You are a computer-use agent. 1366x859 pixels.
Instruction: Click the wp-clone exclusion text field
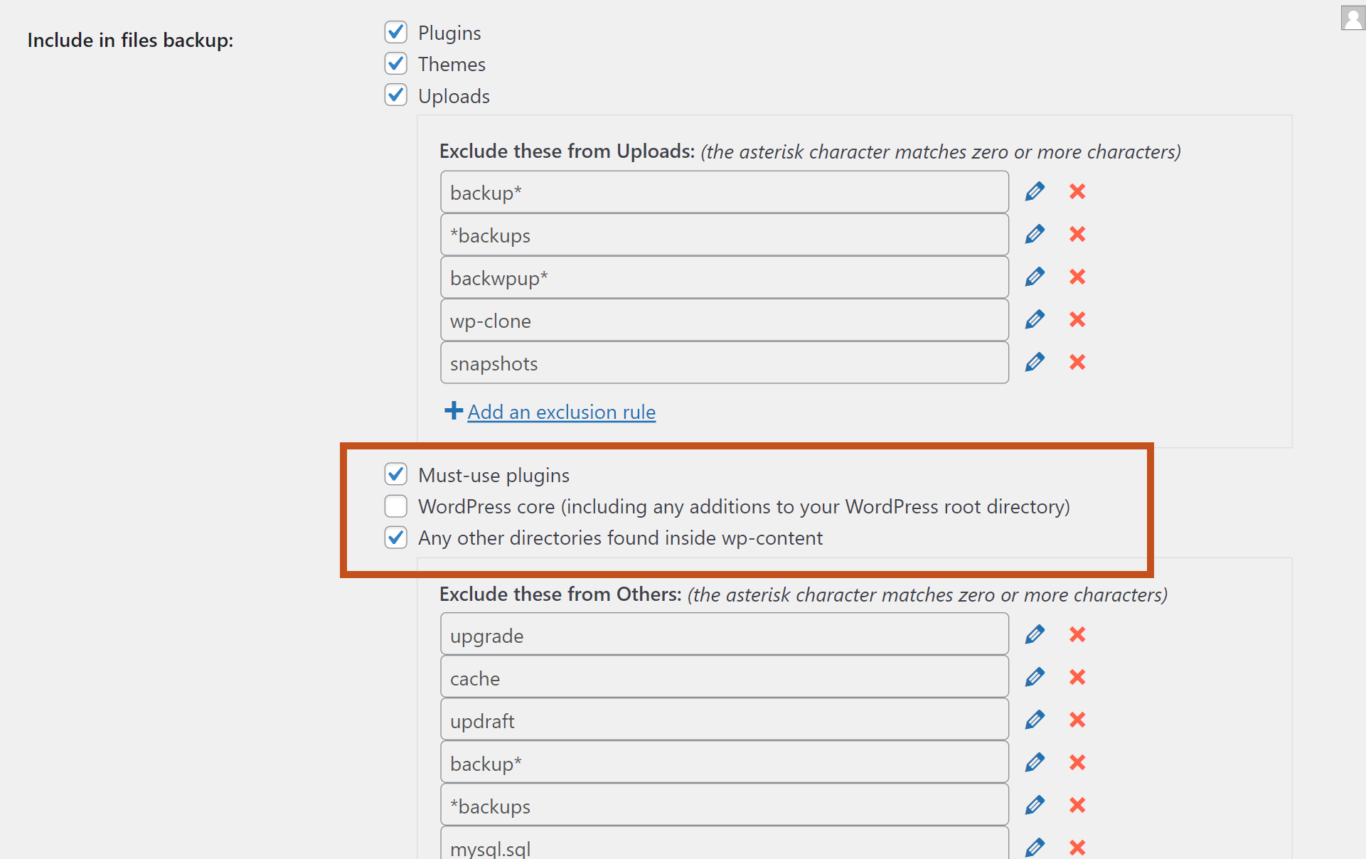(x=724, y=320)
